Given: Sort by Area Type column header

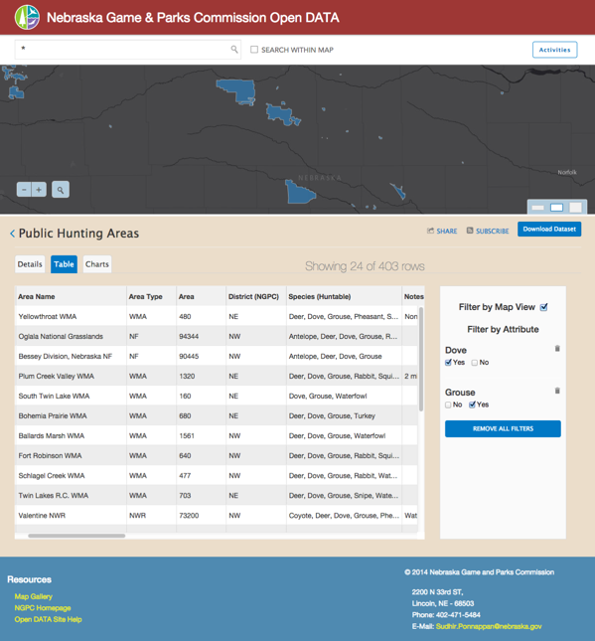Looking at the screenshot, I should 151,296.
